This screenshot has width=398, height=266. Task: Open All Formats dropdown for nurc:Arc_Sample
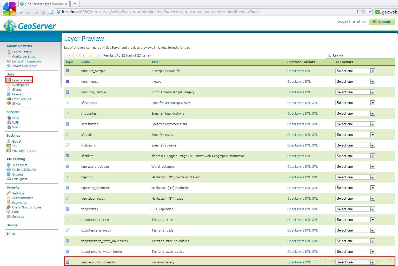pos(355,71)
